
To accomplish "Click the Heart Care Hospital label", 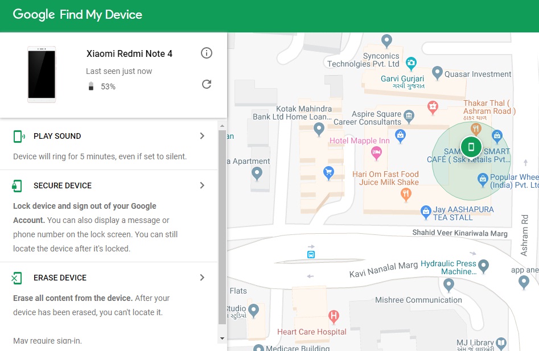I will coord(312,332).
